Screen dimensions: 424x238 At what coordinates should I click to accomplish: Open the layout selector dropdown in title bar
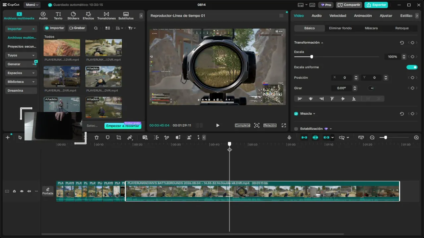tap(302, 5)
